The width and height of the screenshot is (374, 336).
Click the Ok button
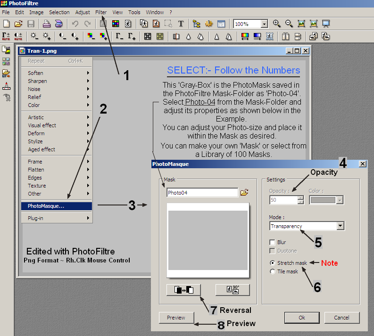pyautogui.click(x=302, y=318)
